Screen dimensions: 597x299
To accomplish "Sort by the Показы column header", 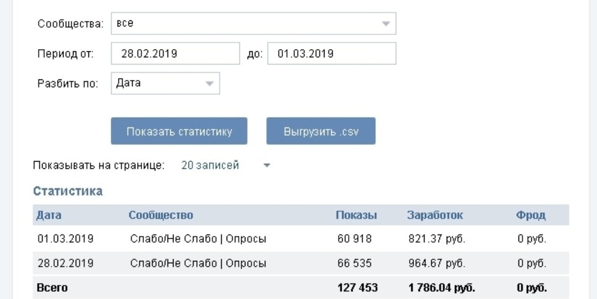I will [x=356, y=215].
